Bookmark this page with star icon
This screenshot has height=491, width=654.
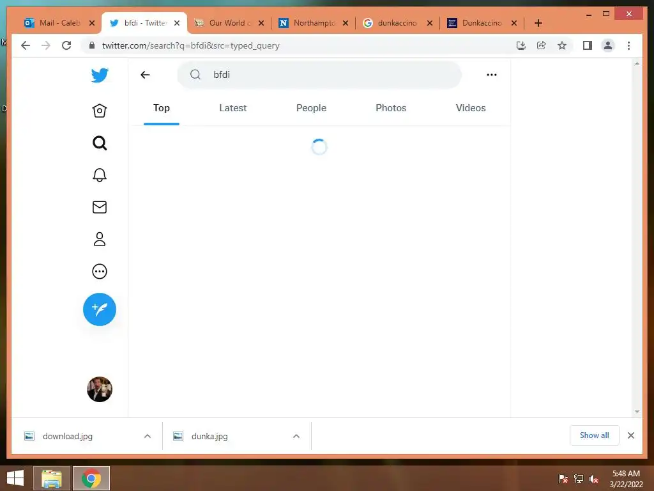562,45
